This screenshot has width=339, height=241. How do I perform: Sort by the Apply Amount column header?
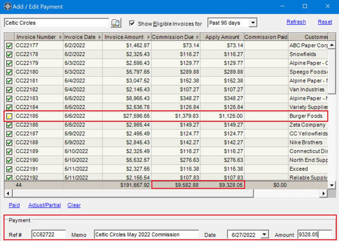point(222,37)
